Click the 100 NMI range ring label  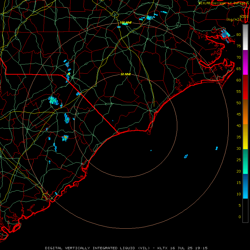point(126,23)
